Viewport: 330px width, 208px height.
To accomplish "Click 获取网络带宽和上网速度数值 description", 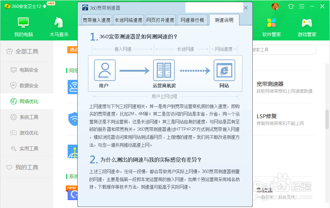I will [284, 91].
